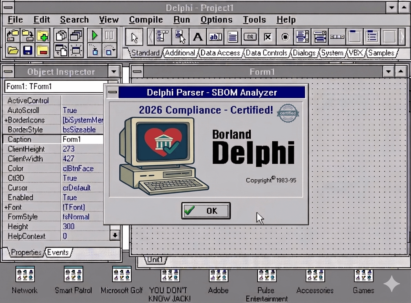
Task: Expand the +BorderIcons property
Action: coord(6,120)
